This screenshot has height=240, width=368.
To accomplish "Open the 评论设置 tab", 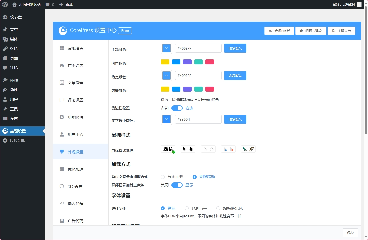I will tap(81, 100).
